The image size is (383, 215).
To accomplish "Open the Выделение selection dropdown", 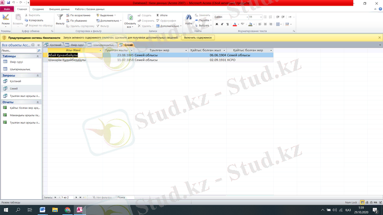I will pos(106,15).
